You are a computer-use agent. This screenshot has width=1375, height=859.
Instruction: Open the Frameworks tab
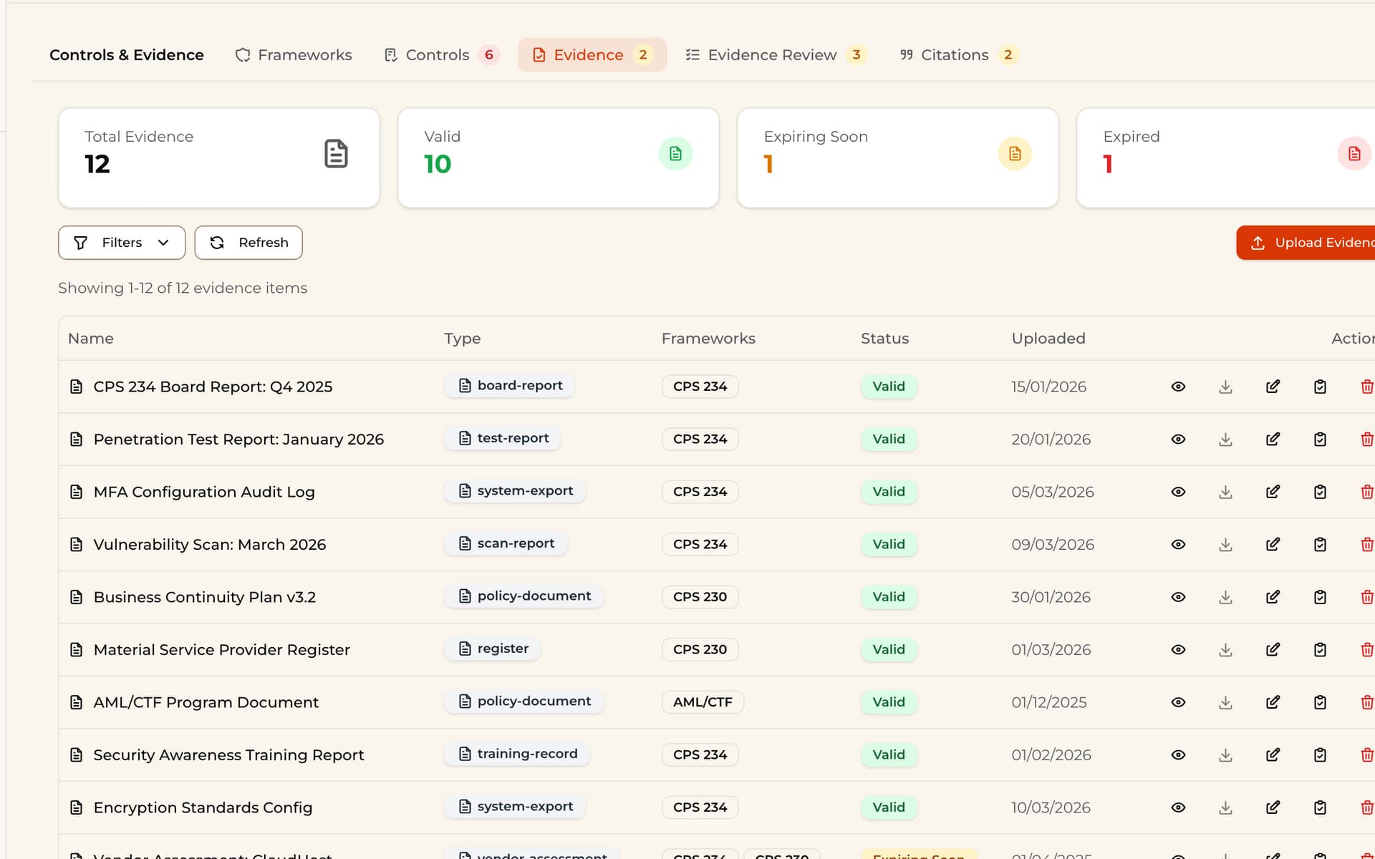294,55
